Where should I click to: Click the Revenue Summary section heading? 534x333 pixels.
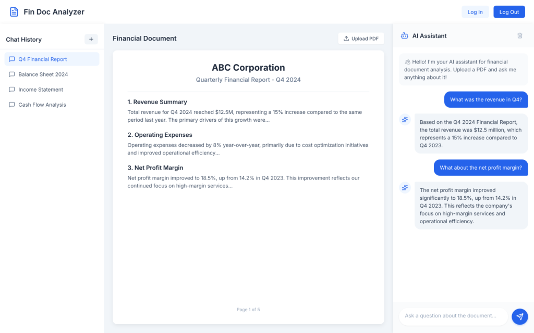pyautogui.click(x=157, y=102)
